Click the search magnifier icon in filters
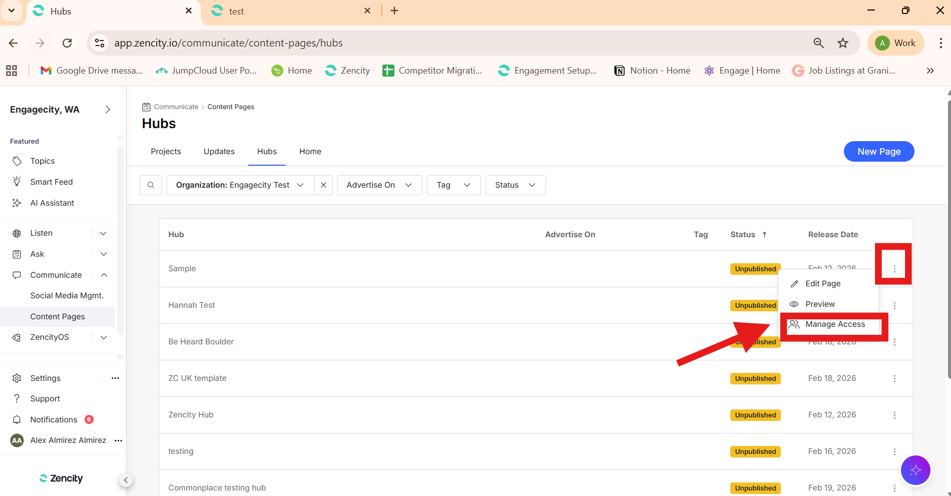951x496 pixels. click(x=151, y=185)
